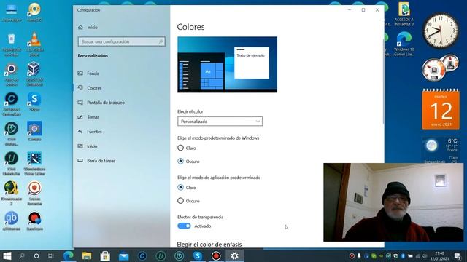Click the color preview thumbnail image
The image size is (467, 262).
pos(227,65)
